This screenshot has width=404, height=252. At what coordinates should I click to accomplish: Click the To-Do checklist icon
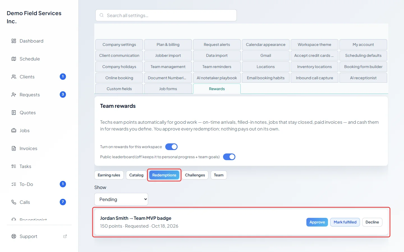[x=14, y=184]
